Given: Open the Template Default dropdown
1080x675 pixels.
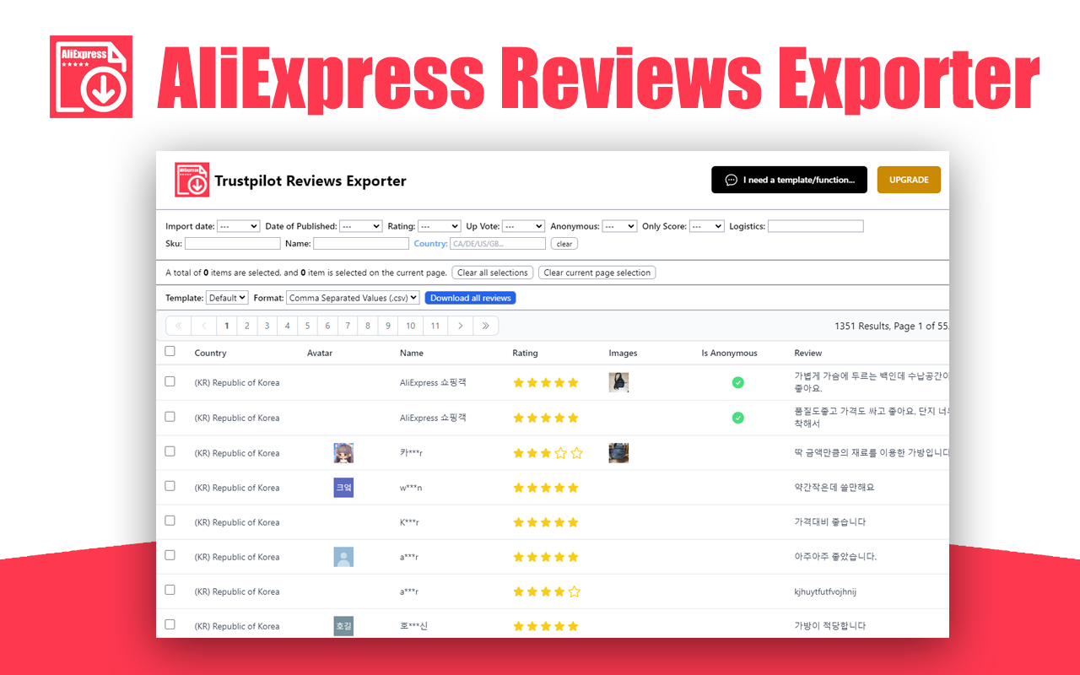Looking at the screenshot, I should click(227, 298).
